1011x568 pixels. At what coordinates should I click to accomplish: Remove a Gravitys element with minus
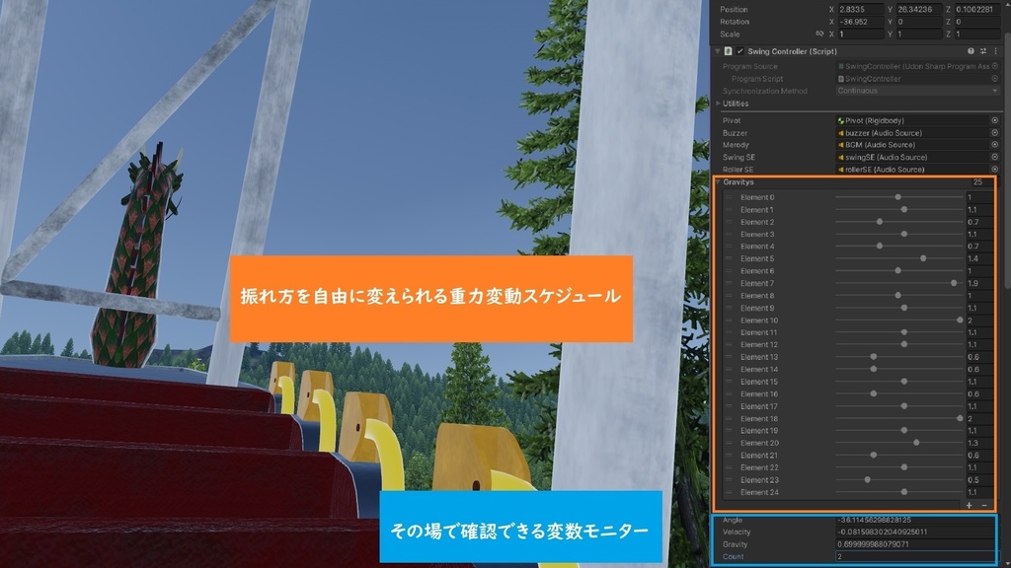[984, 506]
